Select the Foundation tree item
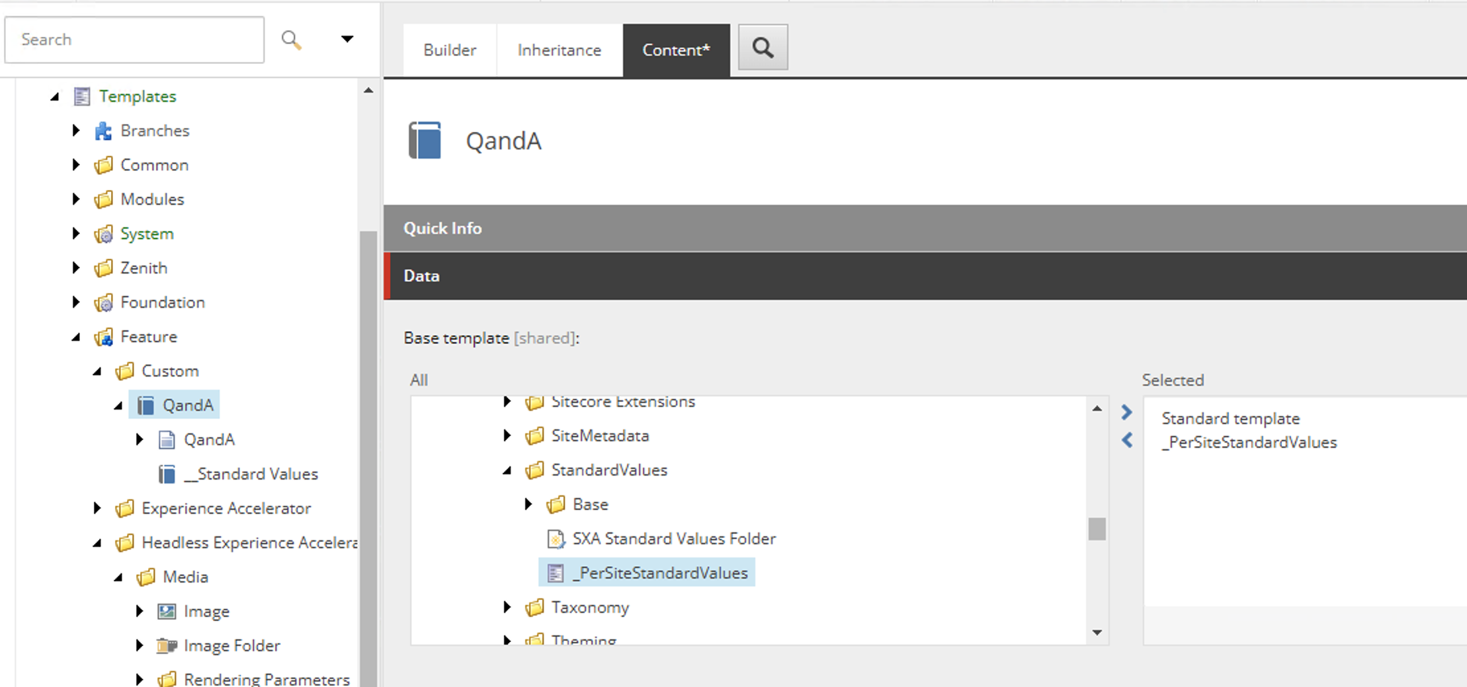Image resolution: width=1467 pixels, height=687 pixels. (x=163, y=303)
